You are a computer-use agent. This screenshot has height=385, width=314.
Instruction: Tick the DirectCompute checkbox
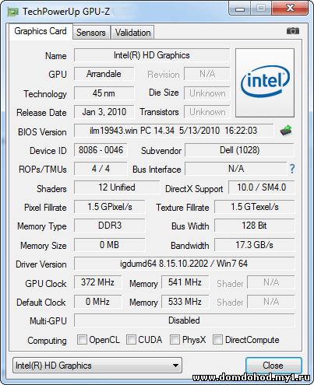click(x=217, y=339)
